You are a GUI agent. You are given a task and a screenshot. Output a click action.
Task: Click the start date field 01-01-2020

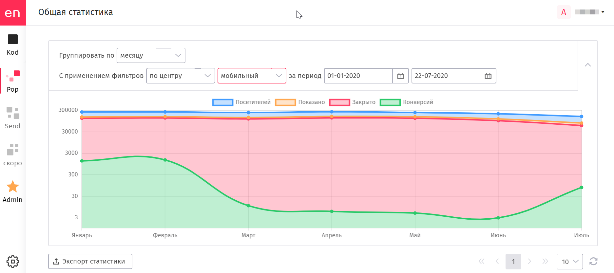[x=358, y=76]
